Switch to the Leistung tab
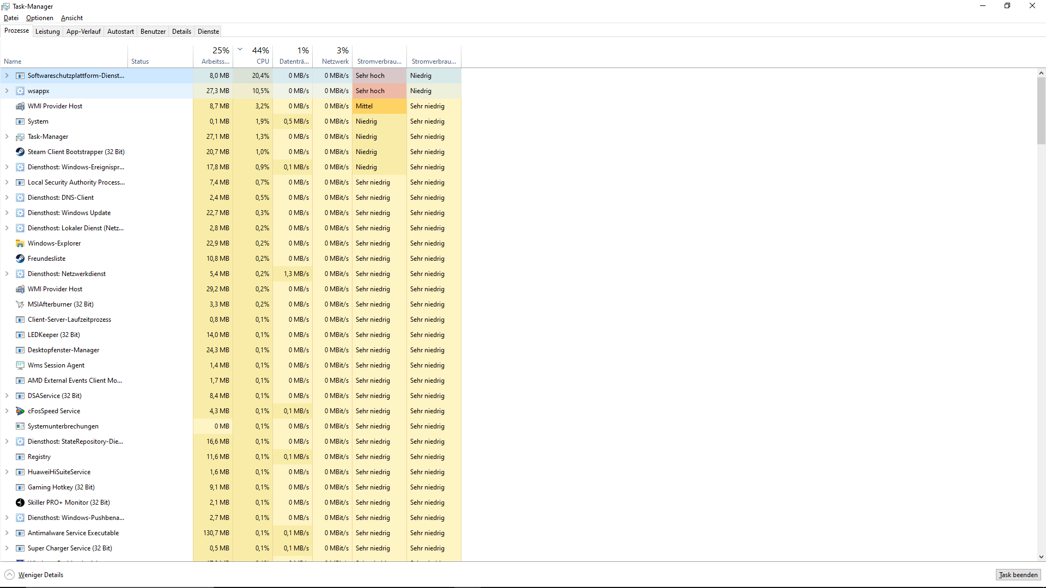 pyautogui.click(x=47, y=32)
